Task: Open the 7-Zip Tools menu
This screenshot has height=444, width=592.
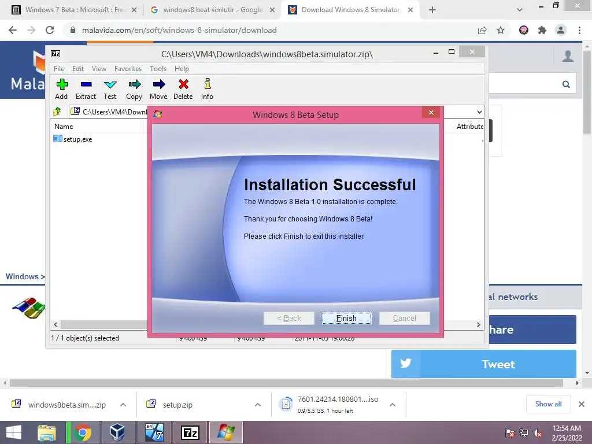Action: 158,69
